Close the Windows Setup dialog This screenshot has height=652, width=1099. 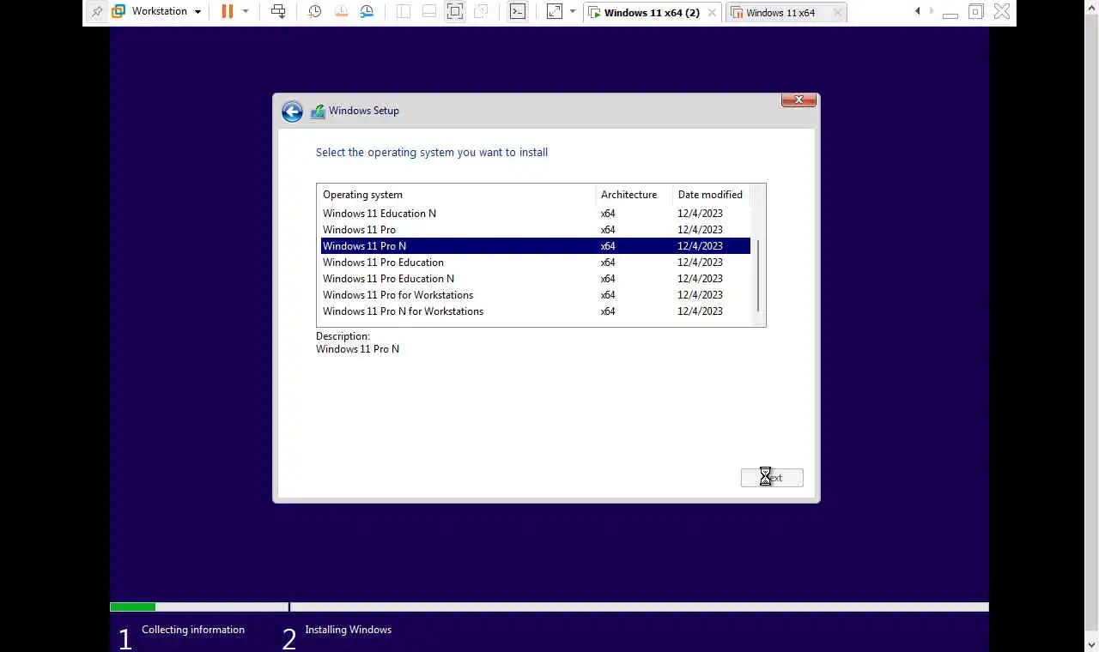798,100
